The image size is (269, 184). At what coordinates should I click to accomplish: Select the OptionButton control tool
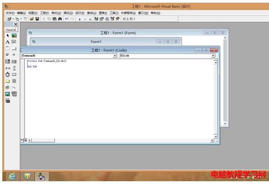[x=14, y=55]
